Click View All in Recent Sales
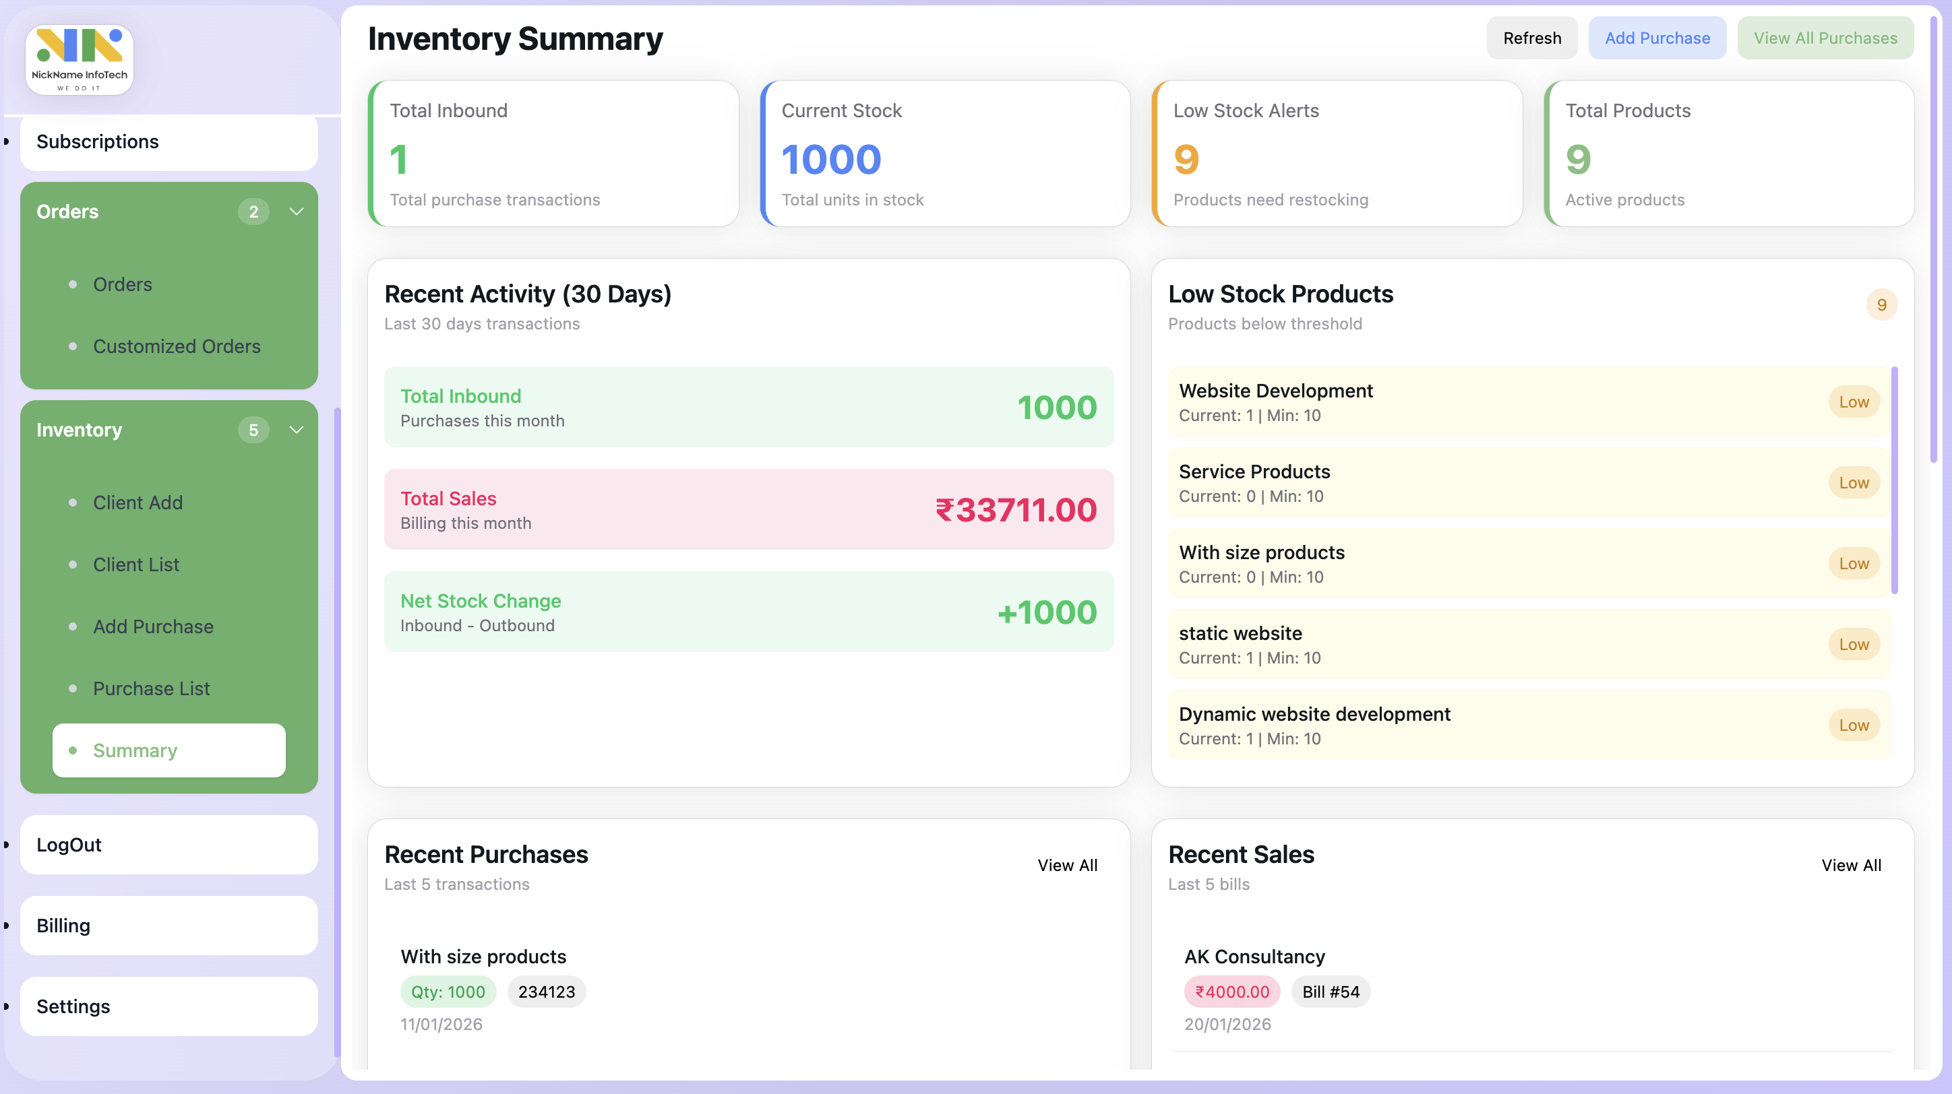 click(1851, 864)
